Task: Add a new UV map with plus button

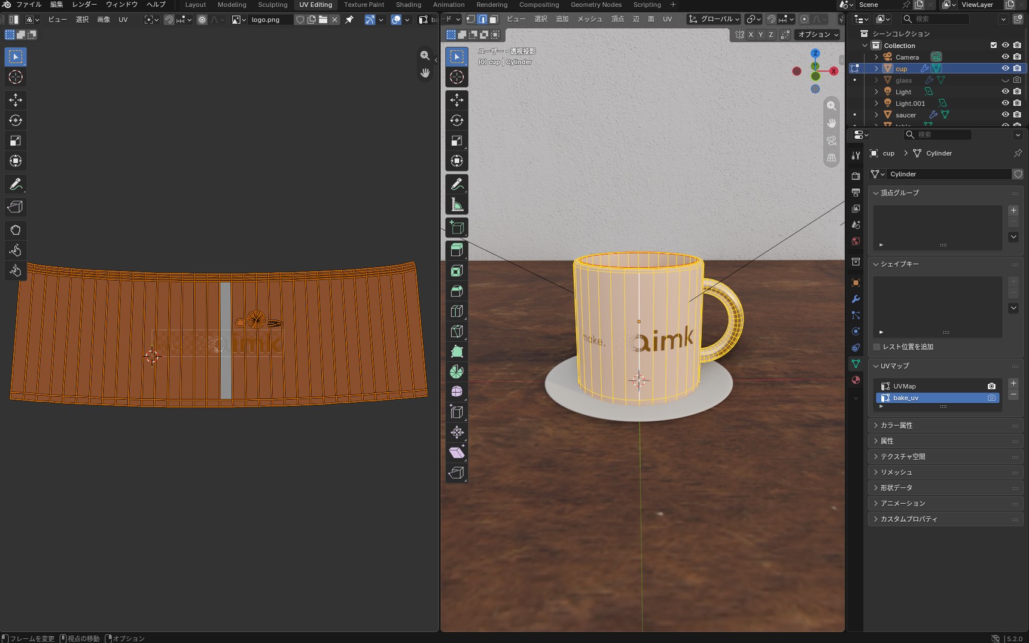Action: point(1013,383)
